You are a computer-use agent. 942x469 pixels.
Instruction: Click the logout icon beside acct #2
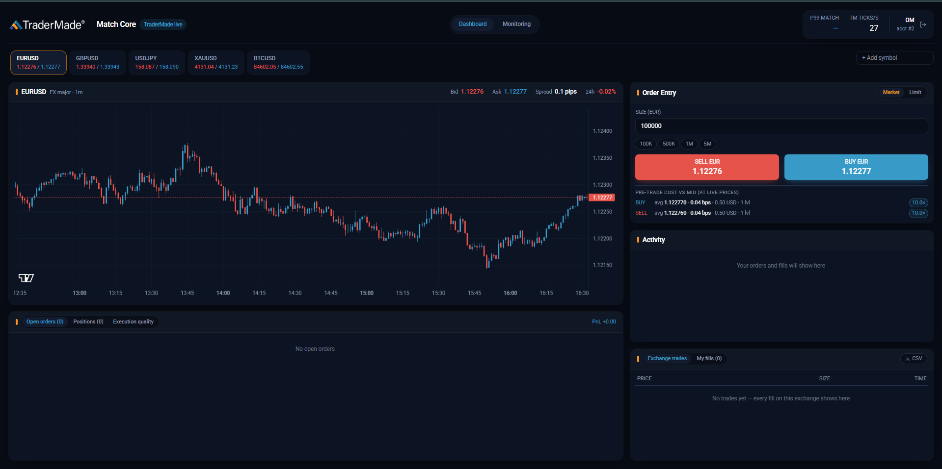pos(923,25)
